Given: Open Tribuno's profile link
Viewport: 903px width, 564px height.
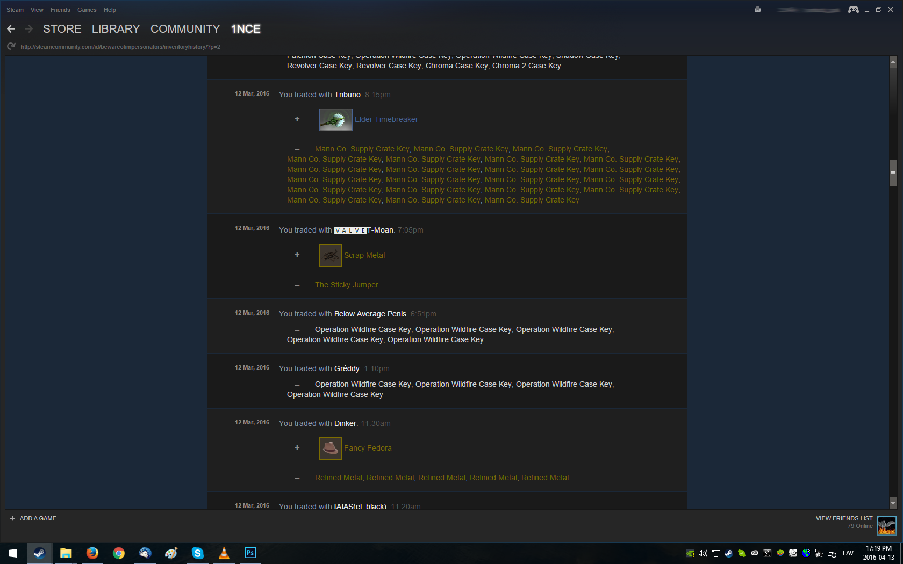Looking at the screenshot, I should (347, 95).
